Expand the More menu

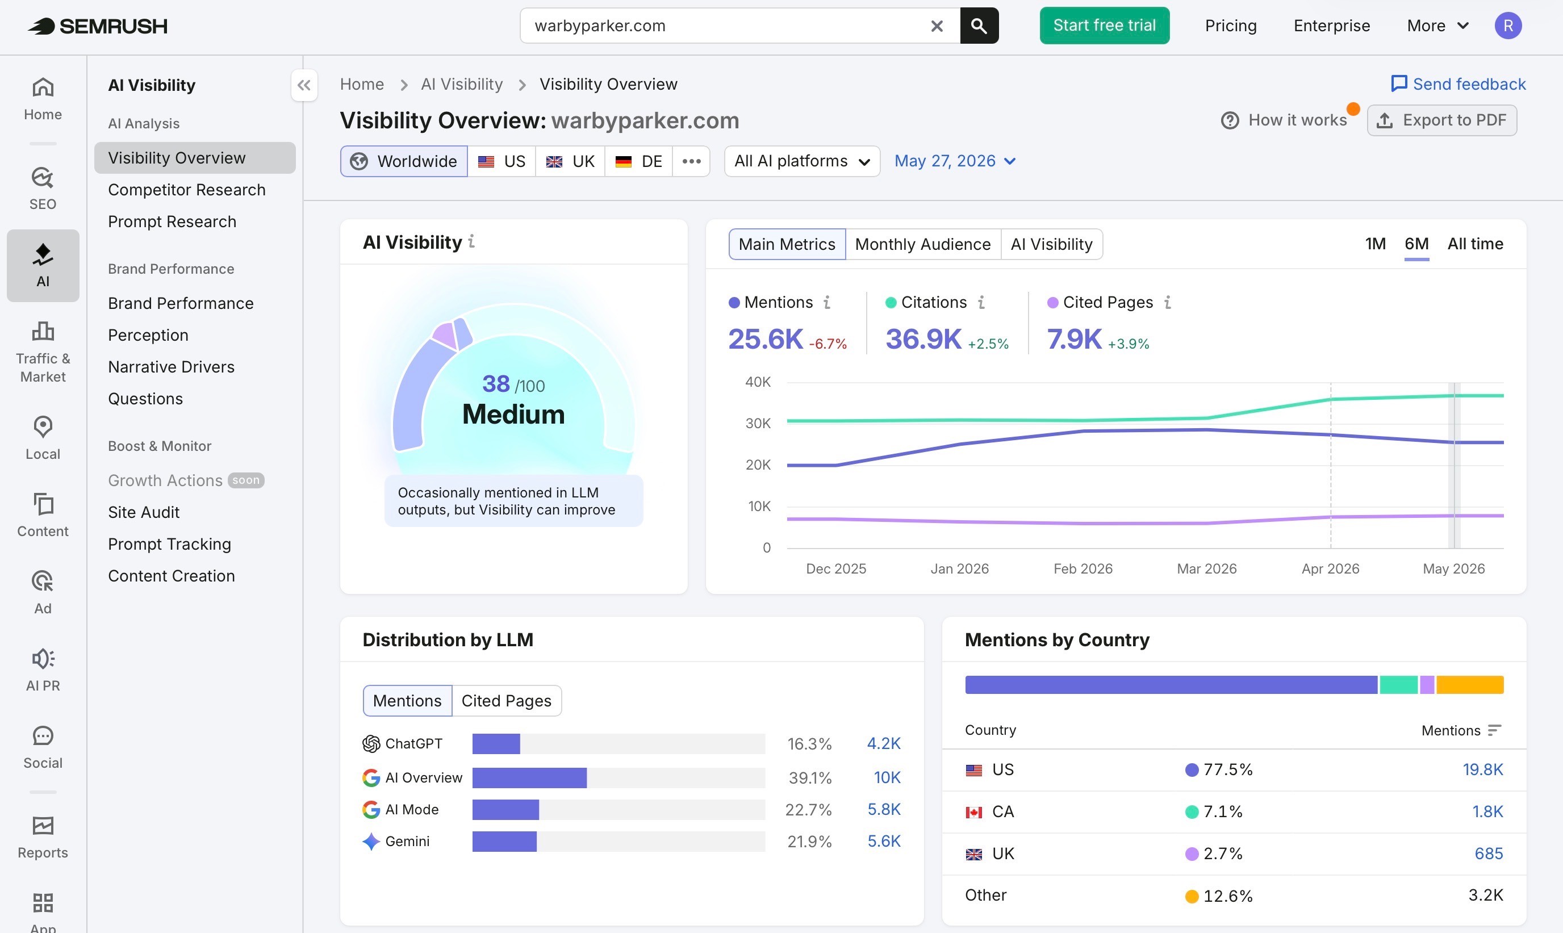1437,26
